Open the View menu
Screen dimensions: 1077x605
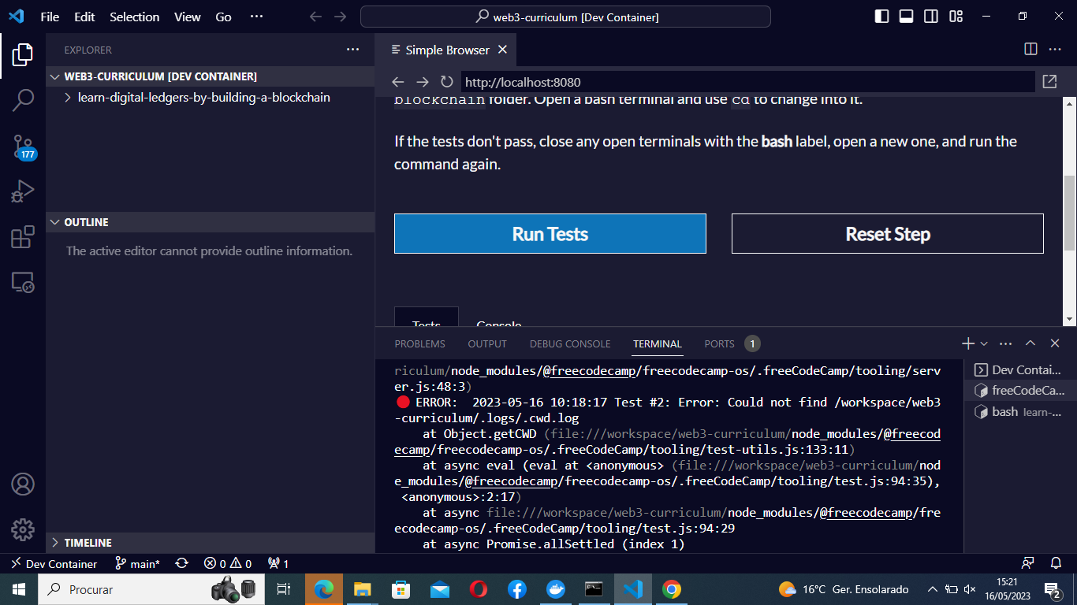point(187,16)
